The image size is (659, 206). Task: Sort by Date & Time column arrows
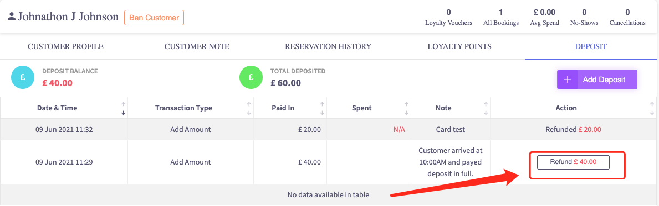tap(124, 108)
